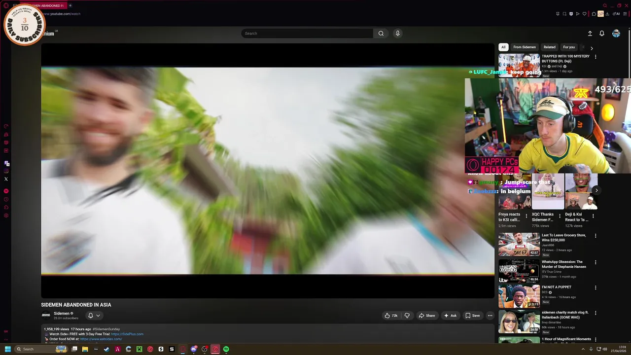Viewport: 631px width, 355px height.
Task: Click the YouTube search magnifier icon
Action: (381, 34)
